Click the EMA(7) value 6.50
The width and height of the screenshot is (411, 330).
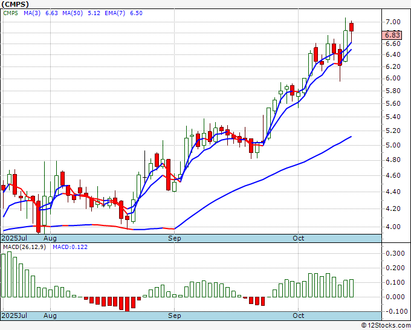[x=137, y=13]
